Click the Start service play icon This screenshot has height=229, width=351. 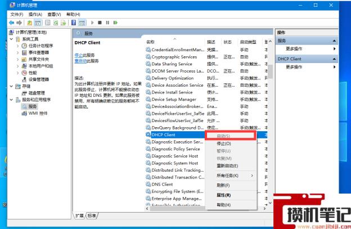[x=92, y=23]
